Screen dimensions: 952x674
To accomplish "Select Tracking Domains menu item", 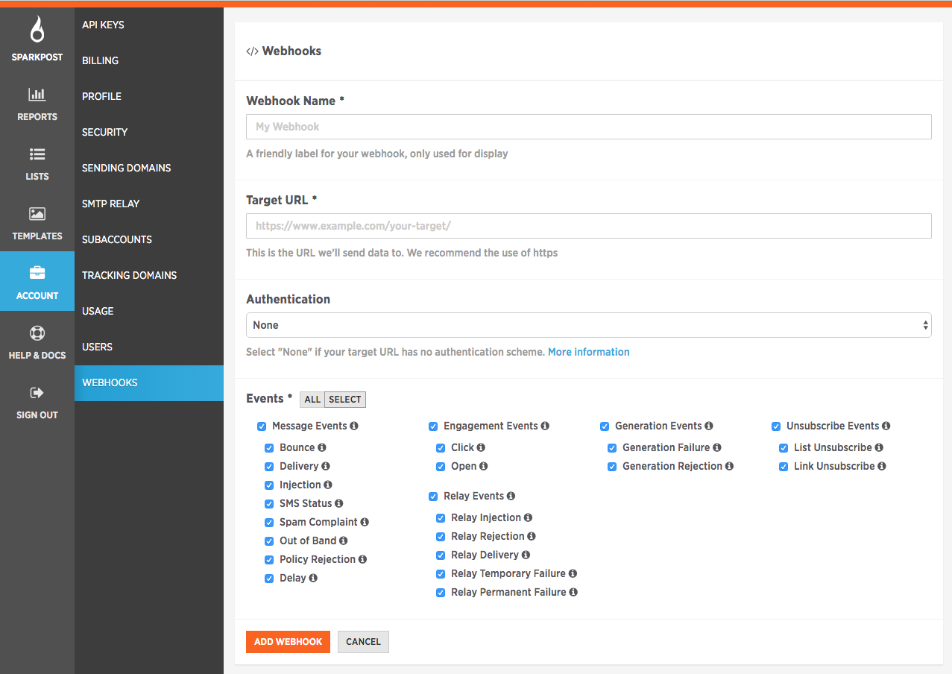I will 149,275.
